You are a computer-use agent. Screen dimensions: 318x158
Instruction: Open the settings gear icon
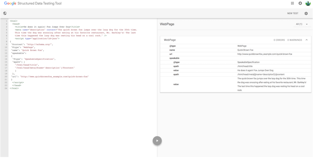(306, 13)
